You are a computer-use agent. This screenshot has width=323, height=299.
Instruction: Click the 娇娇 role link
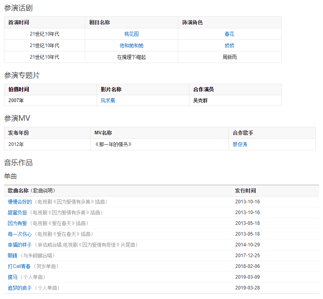tap(229, 46)
